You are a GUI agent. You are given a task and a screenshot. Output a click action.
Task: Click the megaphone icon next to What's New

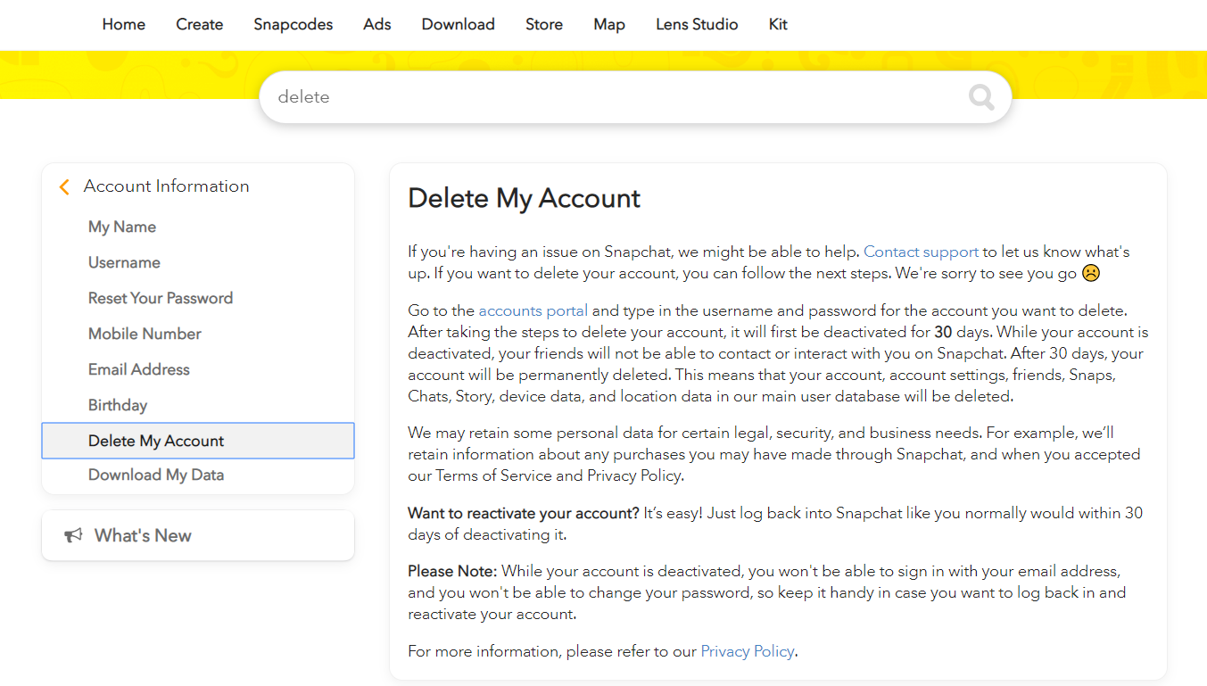(x=73, y=535)
